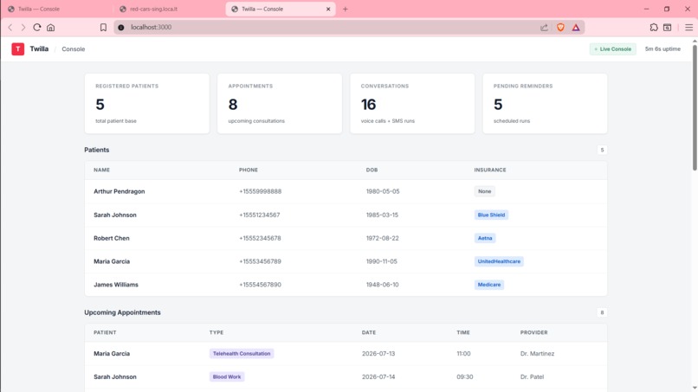
Task: Select patient Maria Garcia in Patients table
Action: point(112,261)
